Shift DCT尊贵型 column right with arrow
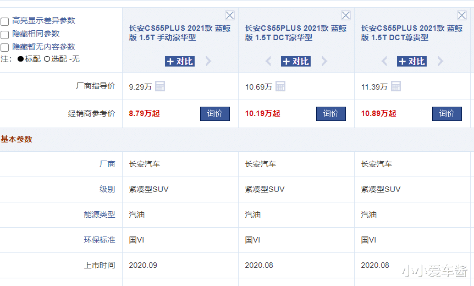Image resolution: width=474 pixels, height=286 pixels. (440, 61)
